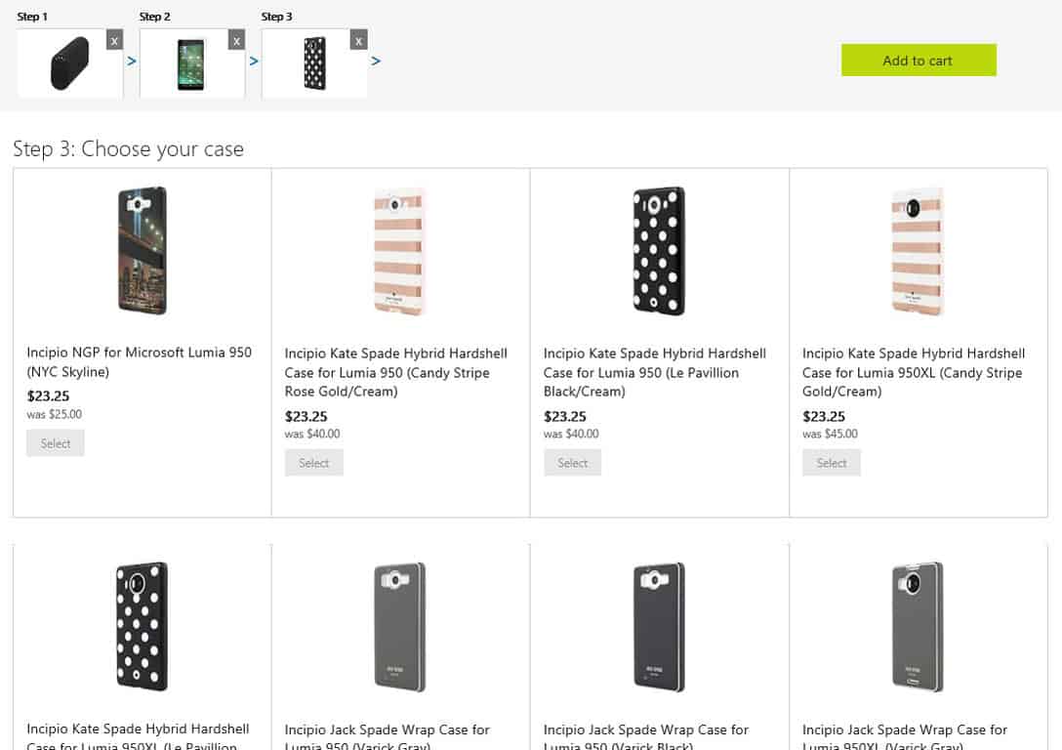Remove the Step 3 case with its X
This screenshot has height=750, width=1062.
click(x=358, y=40)
